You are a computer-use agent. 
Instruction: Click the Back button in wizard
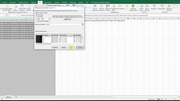click(63, 47)
